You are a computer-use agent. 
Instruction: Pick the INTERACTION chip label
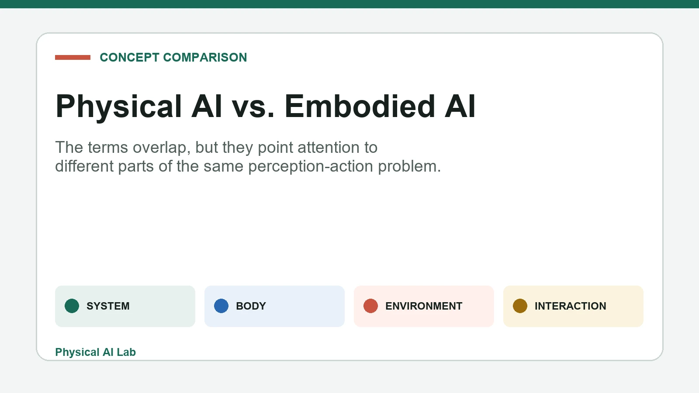(570, 306)
